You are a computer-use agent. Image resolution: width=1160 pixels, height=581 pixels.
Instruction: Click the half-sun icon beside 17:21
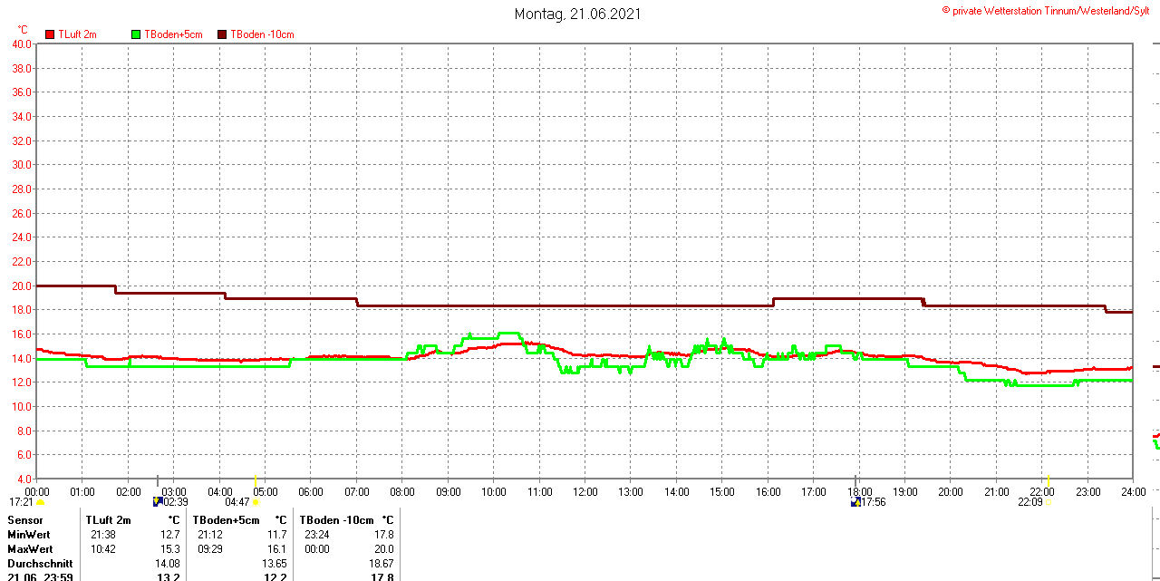click(40, 502)
